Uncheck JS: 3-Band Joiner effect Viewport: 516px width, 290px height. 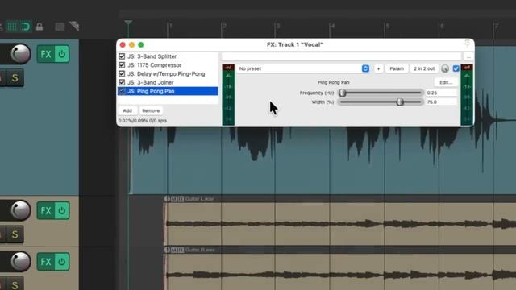122,82
